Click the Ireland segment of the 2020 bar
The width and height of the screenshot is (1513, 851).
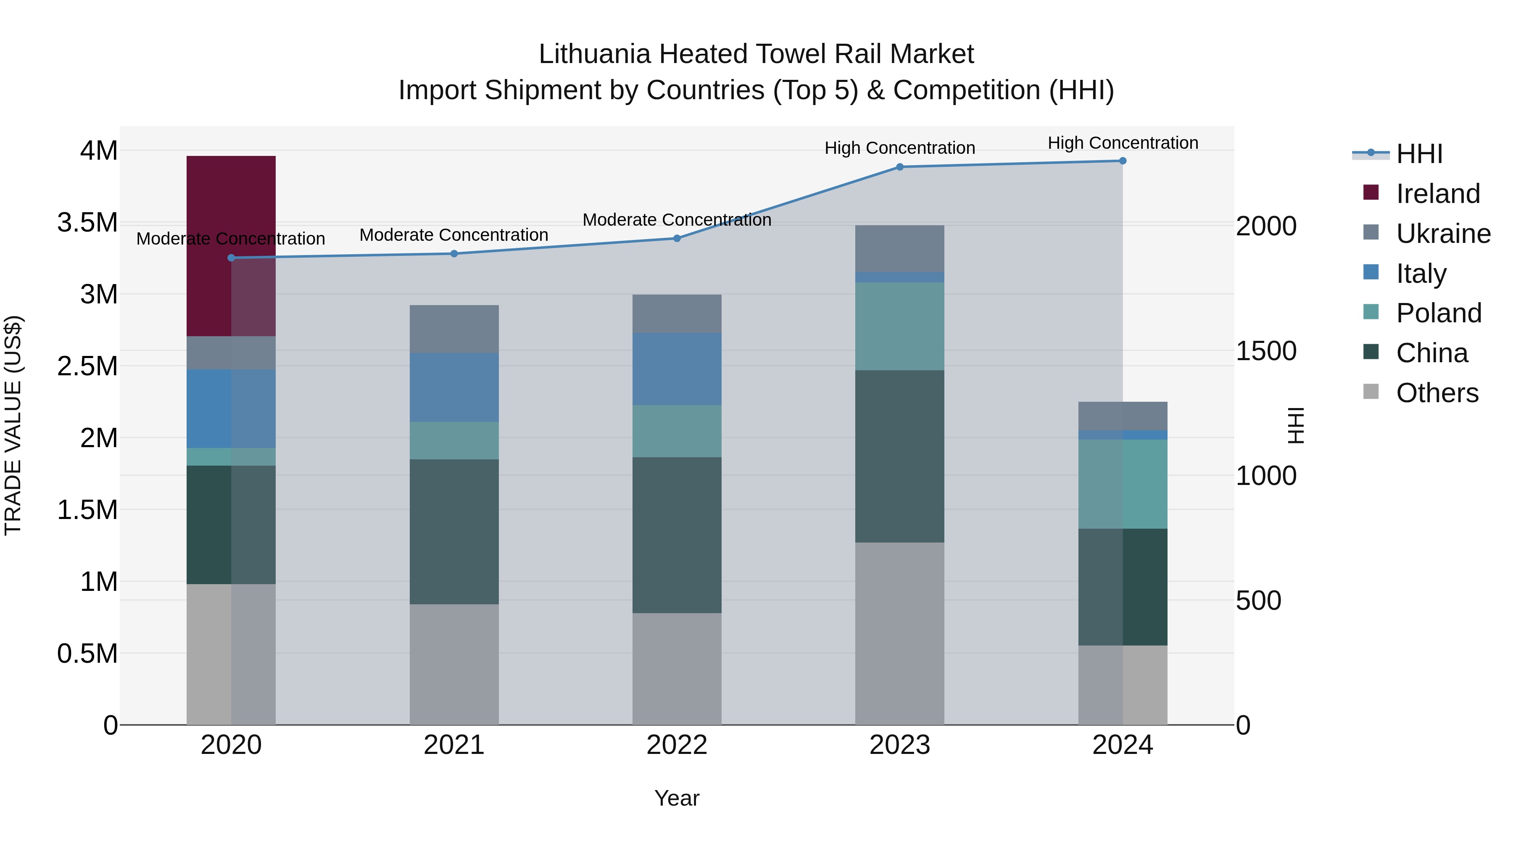(x=231, y=246)
